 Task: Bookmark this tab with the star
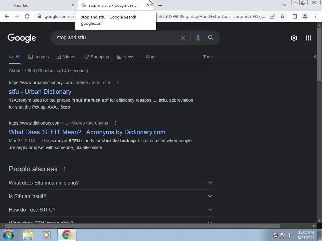click(282, 16)
